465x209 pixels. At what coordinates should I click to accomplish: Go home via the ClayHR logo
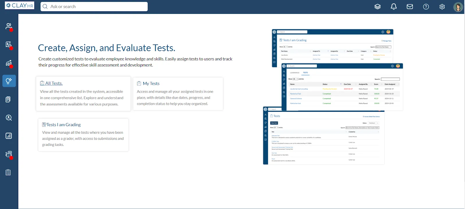pyautogui.click(x=19, y=5)
